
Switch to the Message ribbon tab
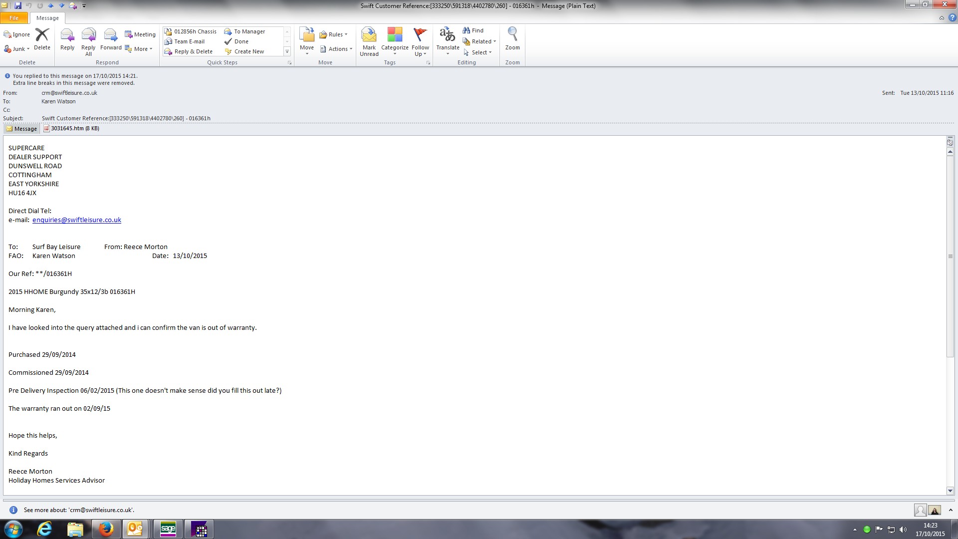(47, 18)
